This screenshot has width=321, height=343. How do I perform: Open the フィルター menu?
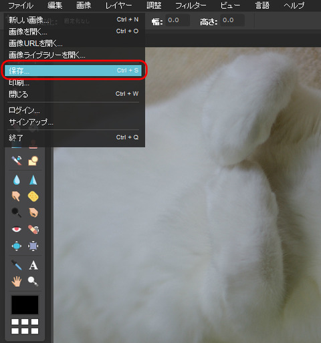pos(191,5)
